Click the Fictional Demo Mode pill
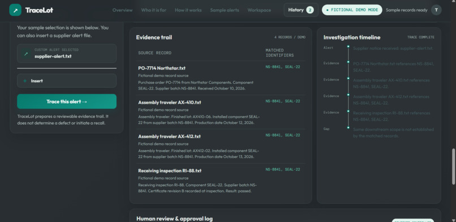Screen dimensions: 456x222 (352, 10)
